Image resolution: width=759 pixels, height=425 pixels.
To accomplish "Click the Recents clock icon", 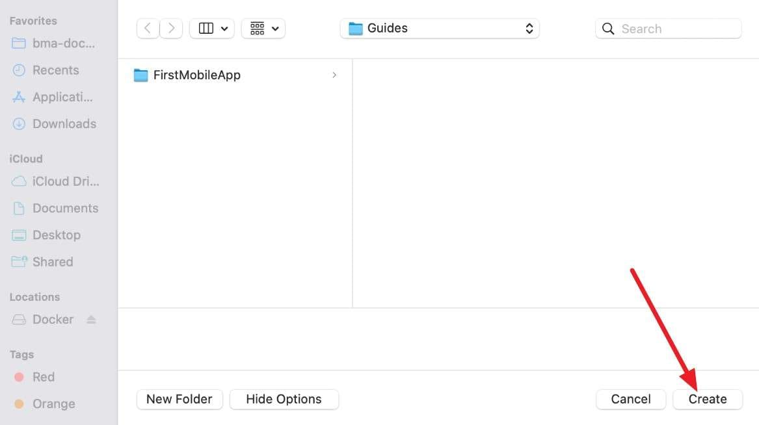I will [19, 70].
